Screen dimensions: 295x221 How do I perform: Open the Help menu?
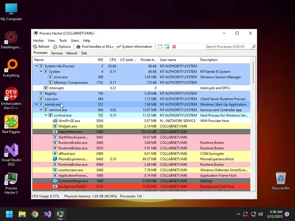click(86, 40)
